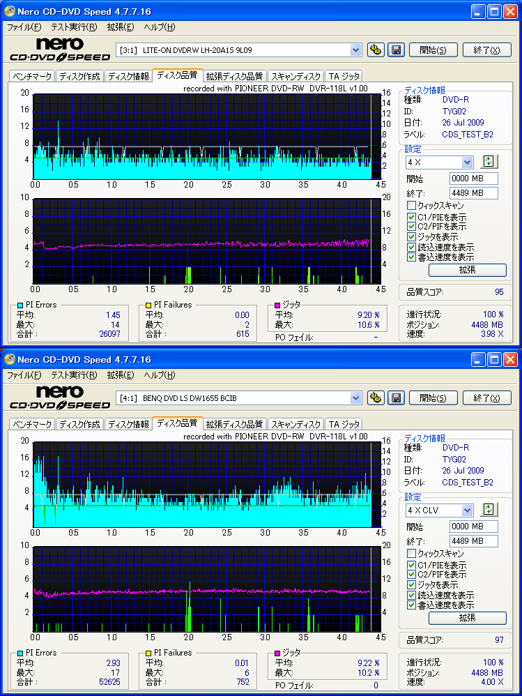Image resolution: width=522 pixels, height=696 pixels.
Task: Click drive options icon in BENQ window
Action: [x=376, y=398]
